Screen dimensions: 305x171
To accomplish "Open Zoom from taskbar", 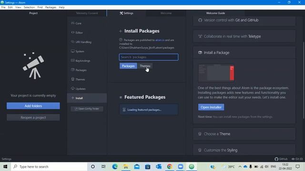I will coord(181,167).
